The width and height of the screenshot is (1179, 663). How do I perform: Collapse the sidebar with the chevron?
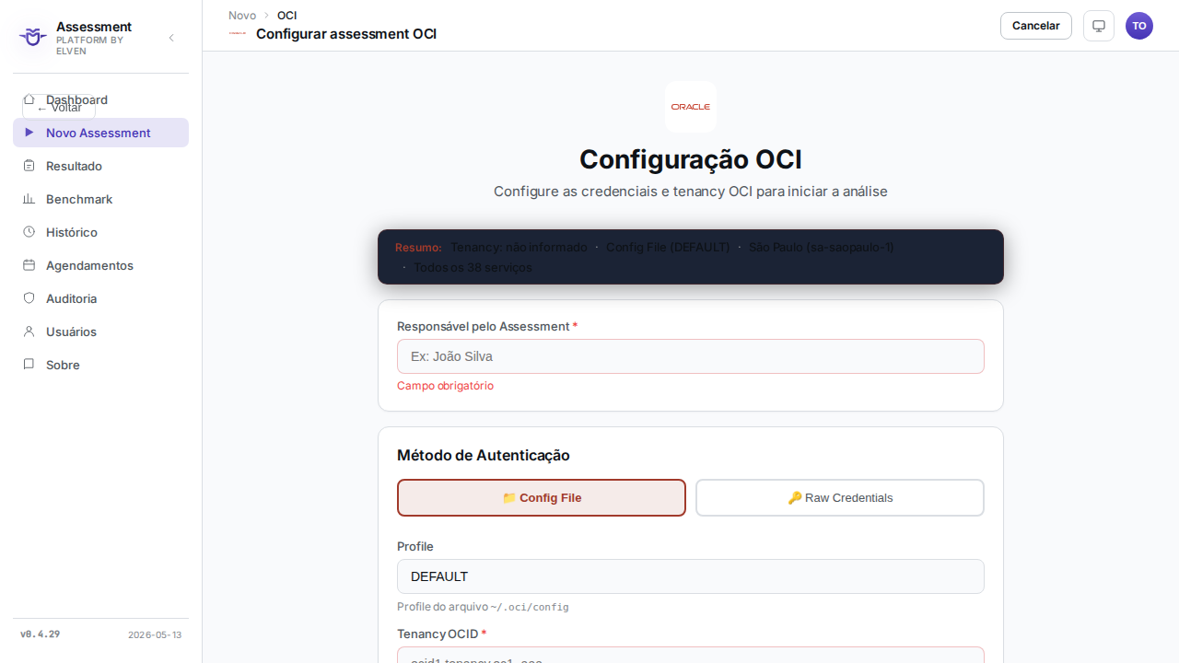[171, 38]
